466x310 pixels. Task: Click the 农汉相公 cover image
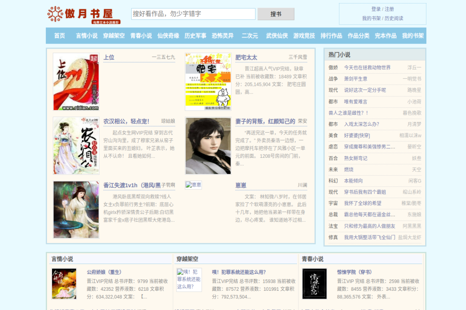pos(76,146)
